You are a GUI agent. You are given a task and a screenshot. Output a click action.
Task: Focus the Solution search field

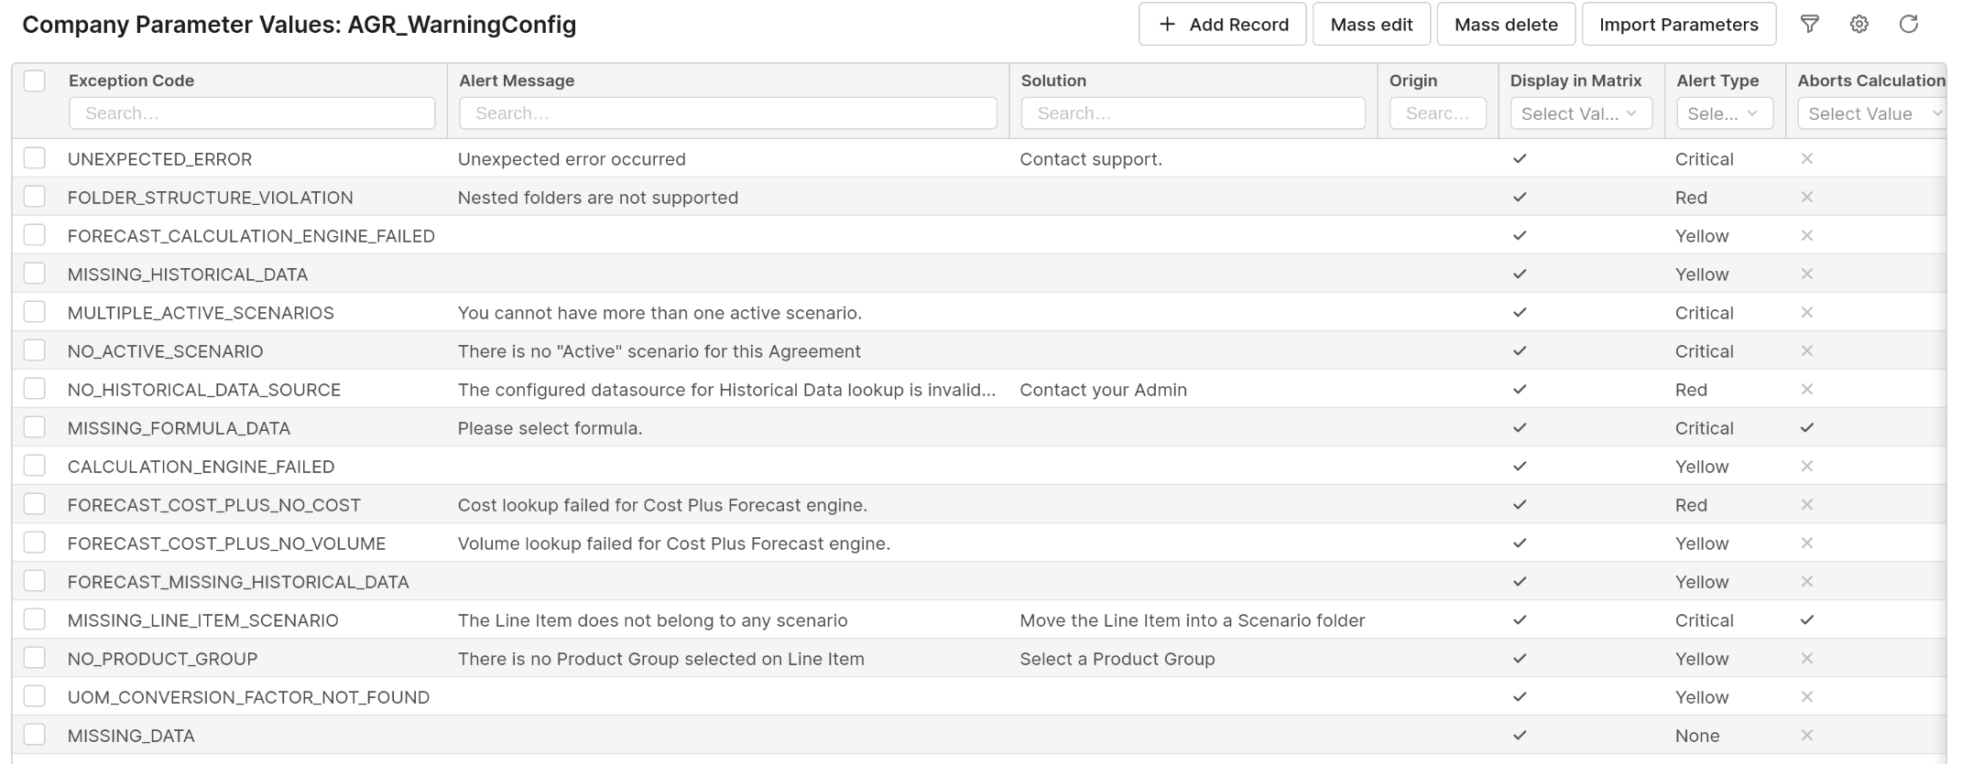(1193, 113)
